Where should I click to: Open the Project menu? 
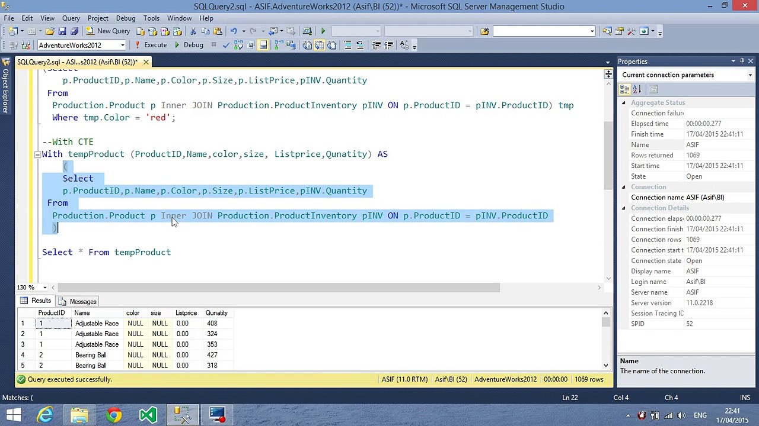98,18
